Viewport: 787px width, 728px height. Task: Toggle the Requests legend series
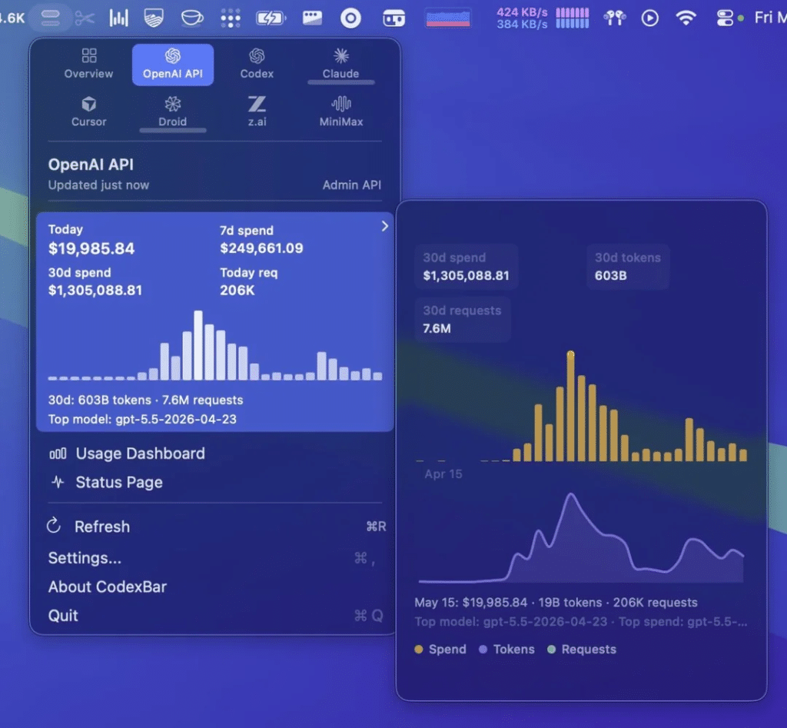(x=582, y=650)
